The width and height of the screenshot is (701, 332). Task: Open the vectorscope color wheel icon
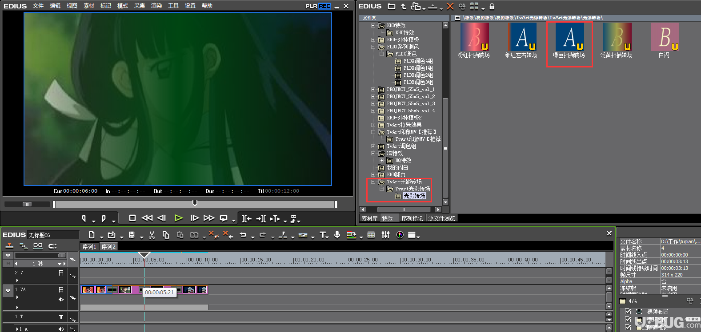tap(400, 235)
